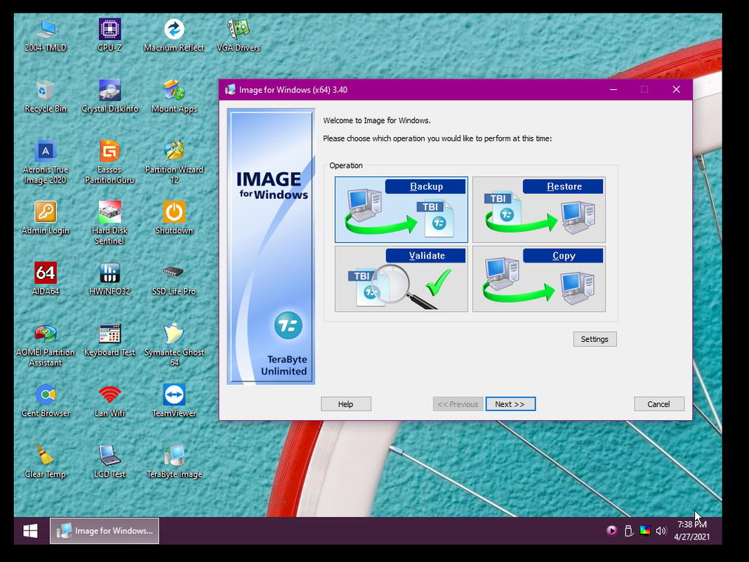Open the Settings button
749x562 pixels.
click(x=595, y=339)
